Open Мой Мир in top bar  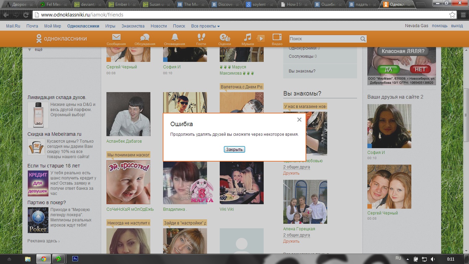click(53, 26)
